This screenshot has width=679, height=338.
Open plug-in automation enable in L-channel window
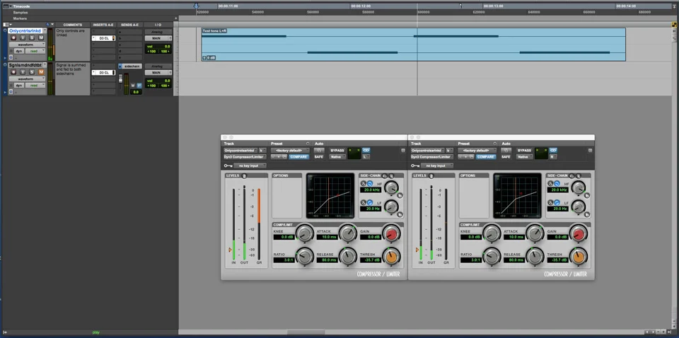319,150
